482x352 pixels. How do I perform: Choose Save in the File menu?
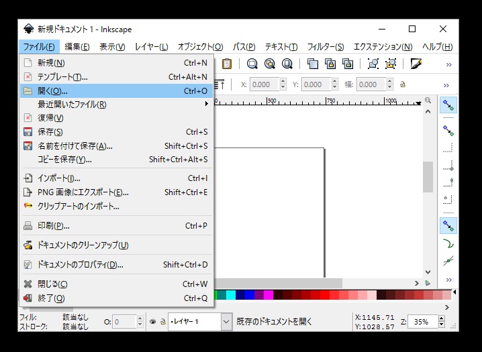(x=117, y=132)
